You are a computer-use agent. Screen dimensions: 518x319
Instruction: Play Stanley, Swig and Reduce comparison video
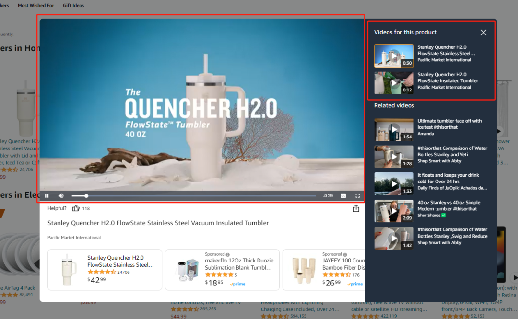(x=394, y=238)
